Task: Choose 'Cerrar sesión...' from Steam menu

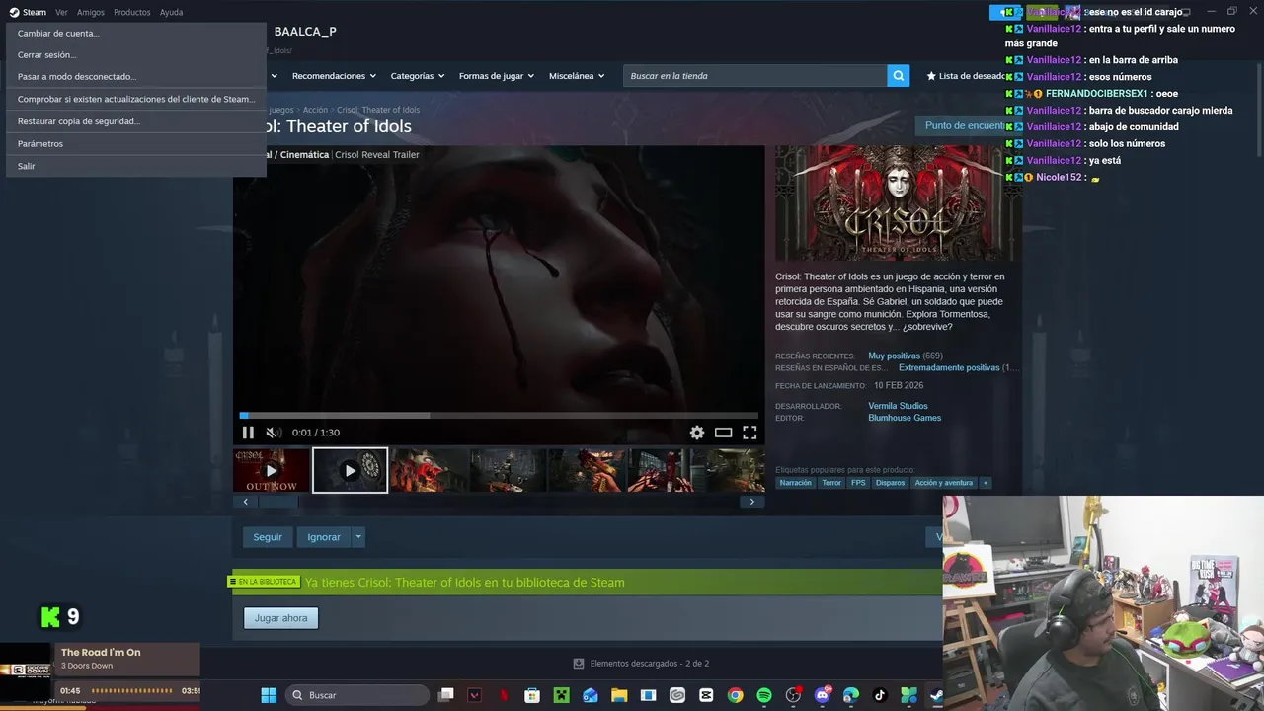Action: point(136,55)
